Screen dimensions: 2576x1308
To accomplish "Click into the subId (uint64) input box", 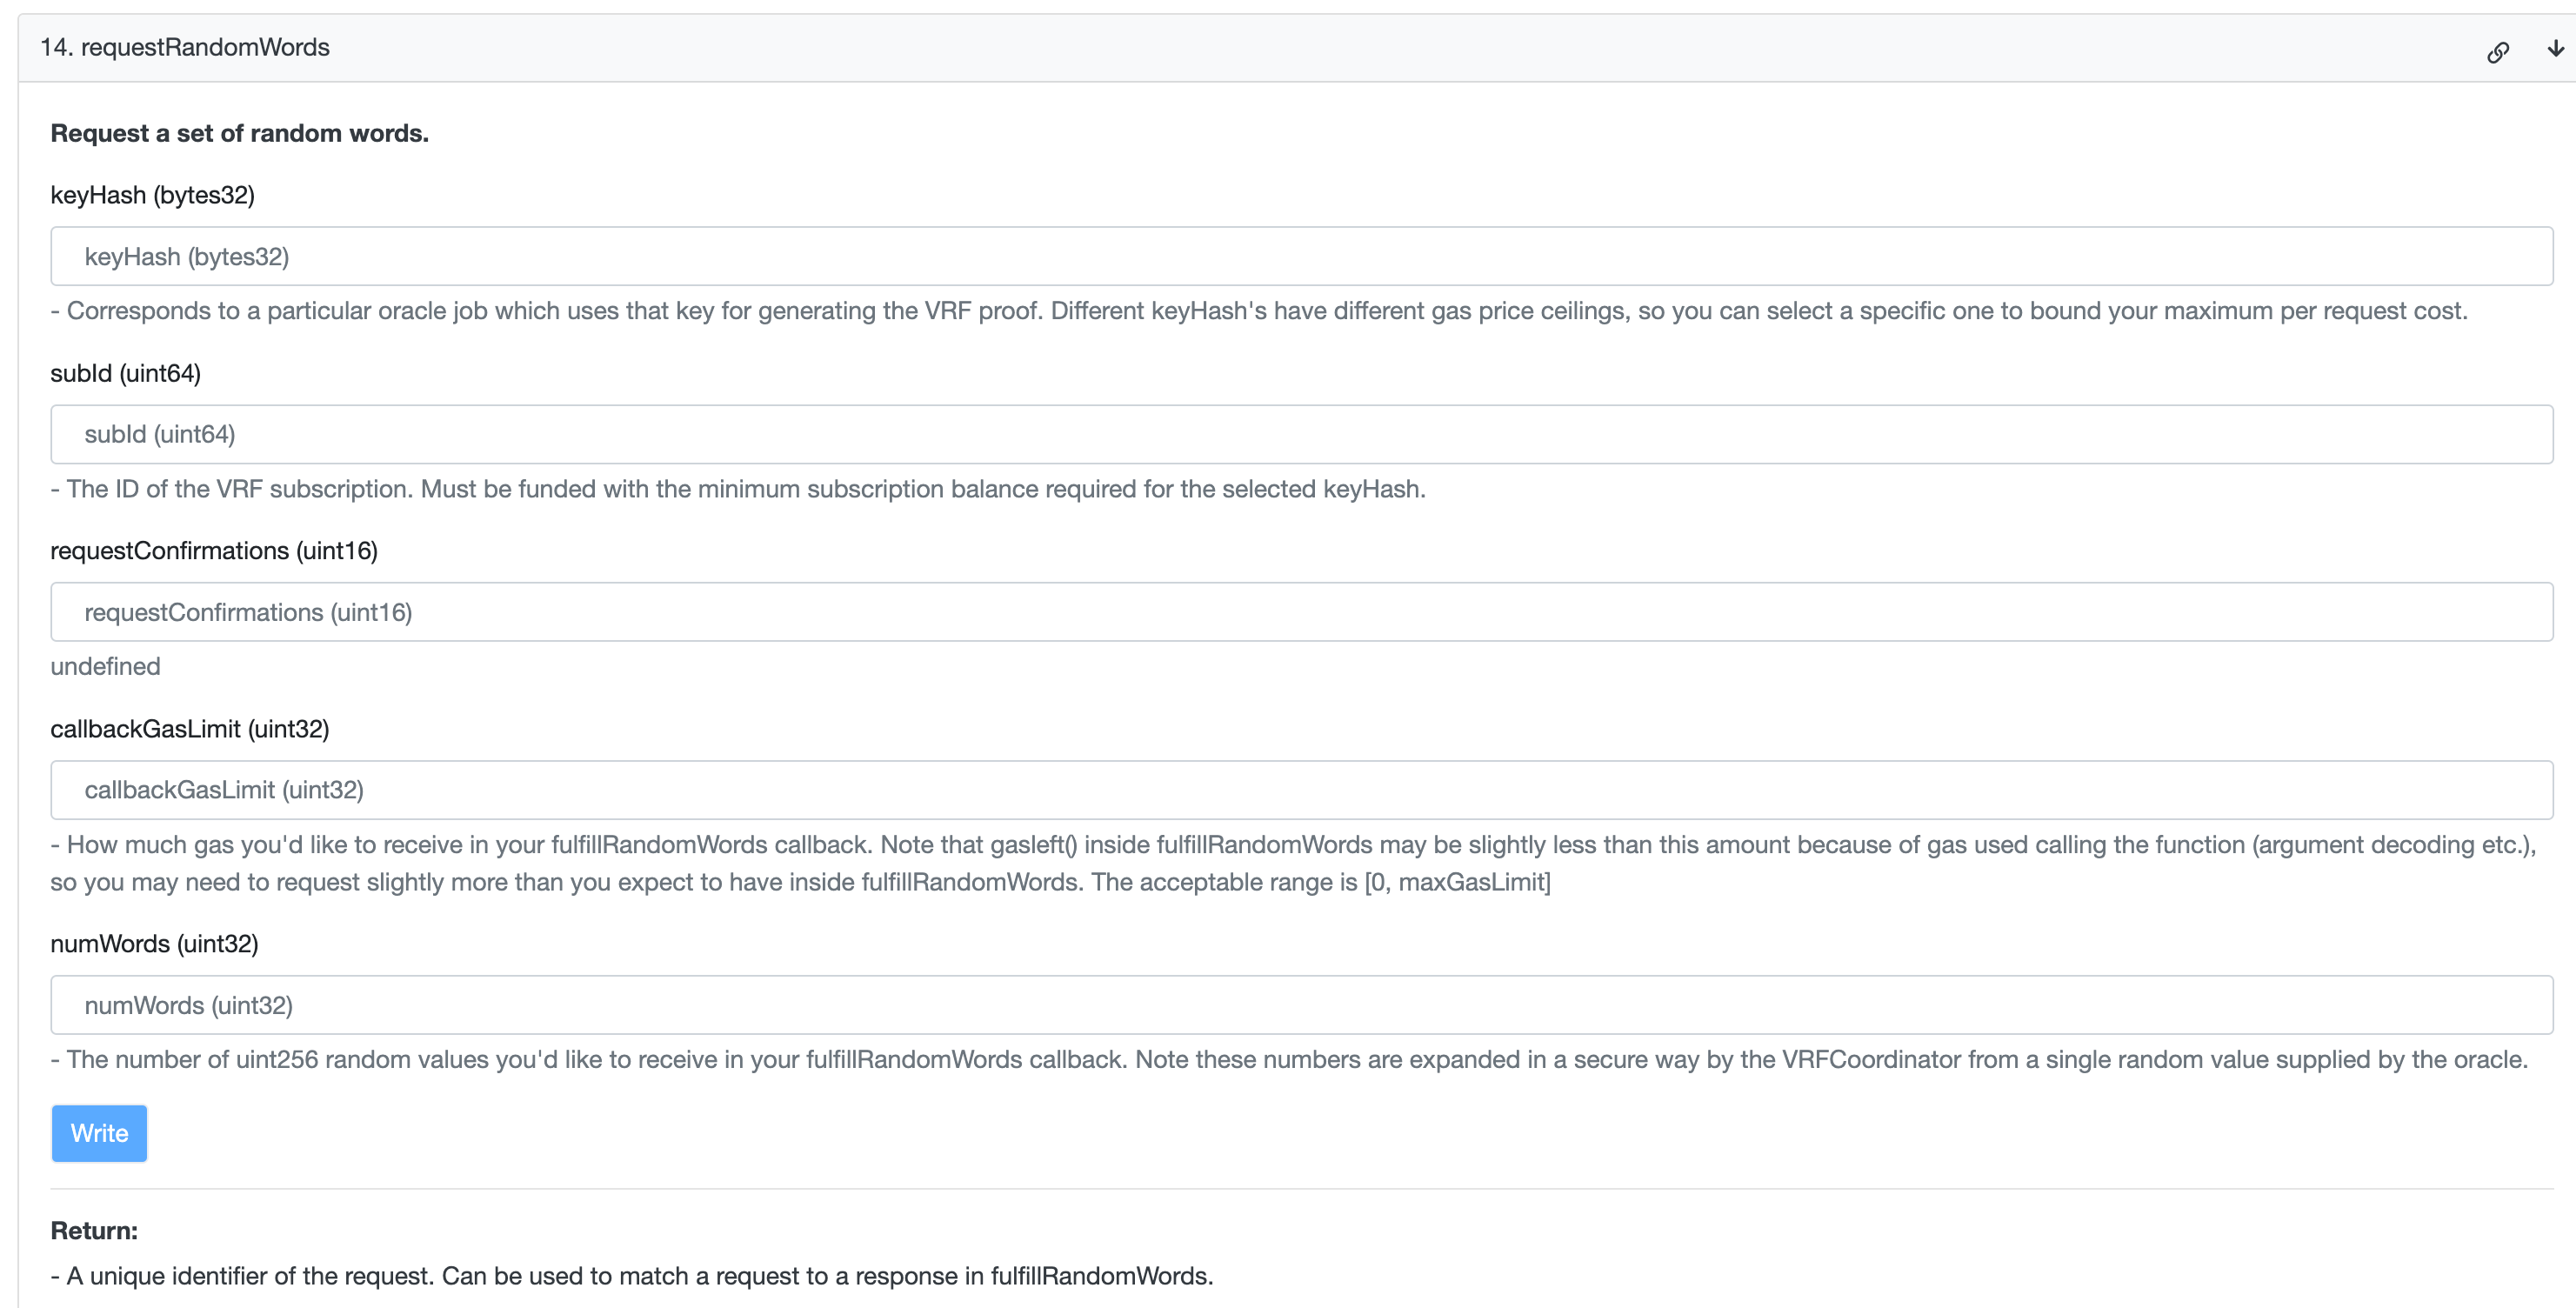I will click(x=1300, y=434).
